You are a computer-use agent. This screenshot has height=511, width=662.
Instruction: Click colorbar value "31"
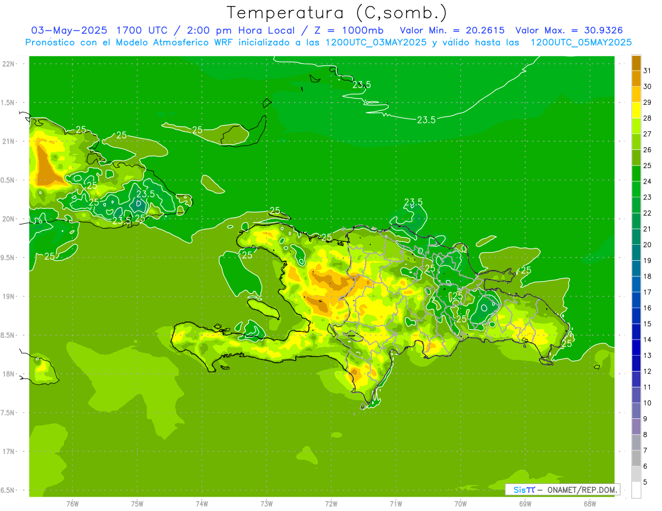pos(648,71)
